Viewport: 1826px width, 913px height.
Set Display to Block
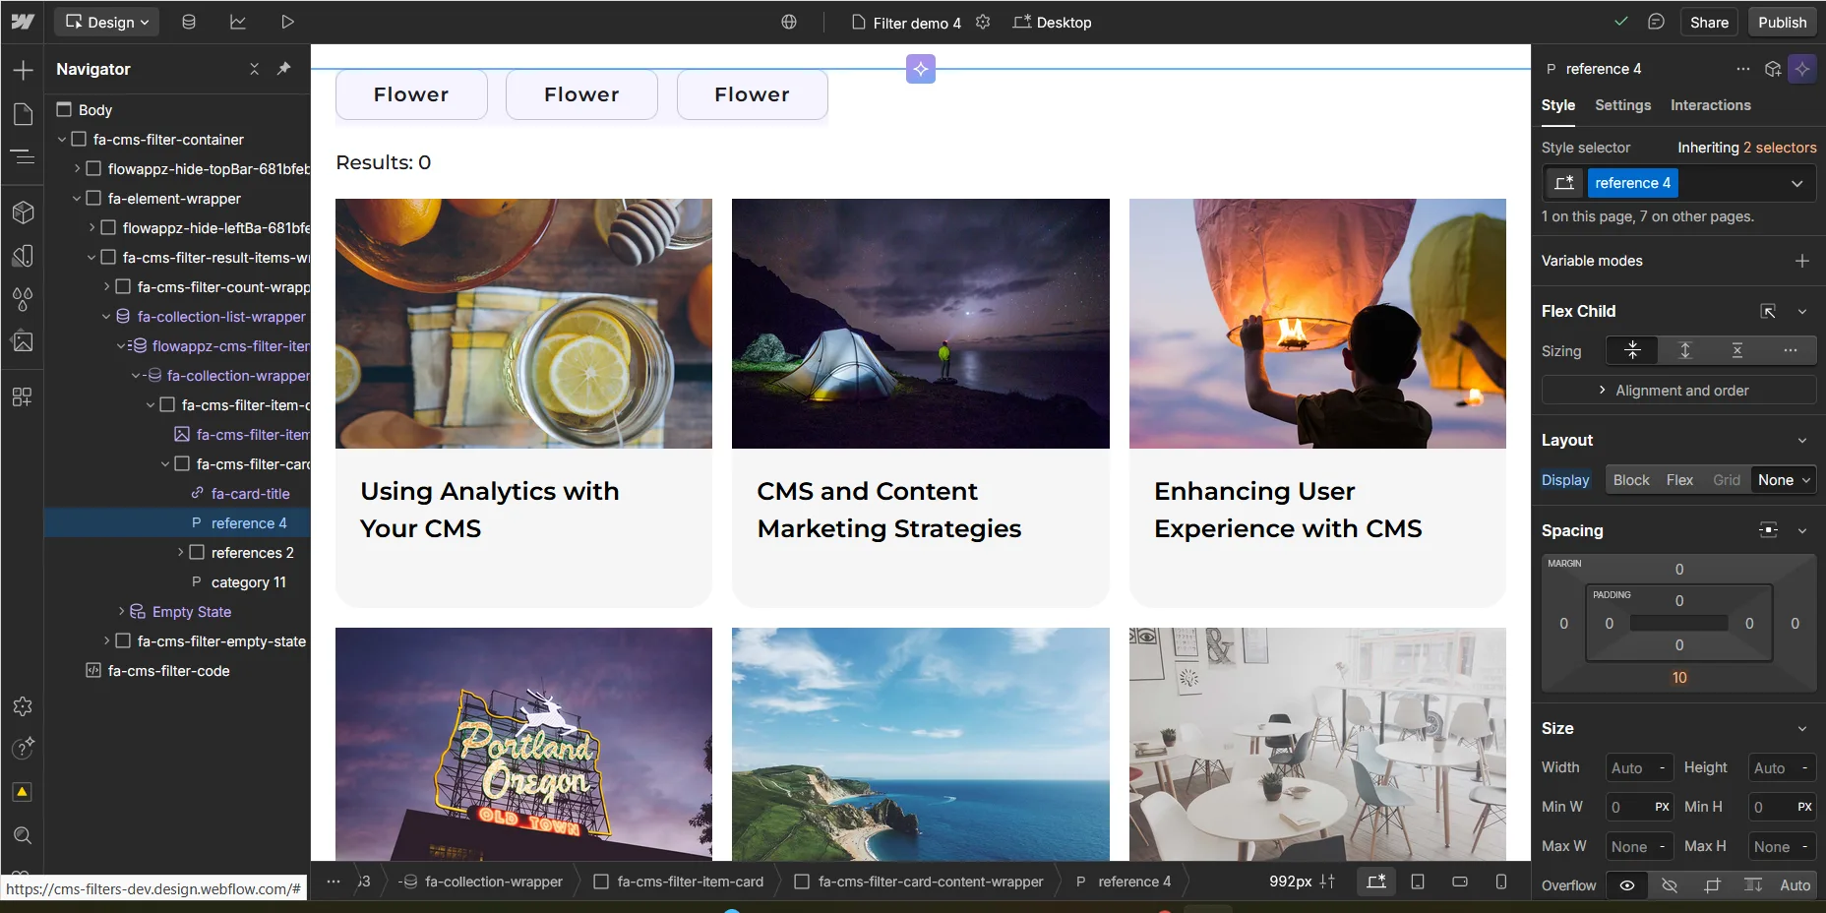[x=1631, y=480]
